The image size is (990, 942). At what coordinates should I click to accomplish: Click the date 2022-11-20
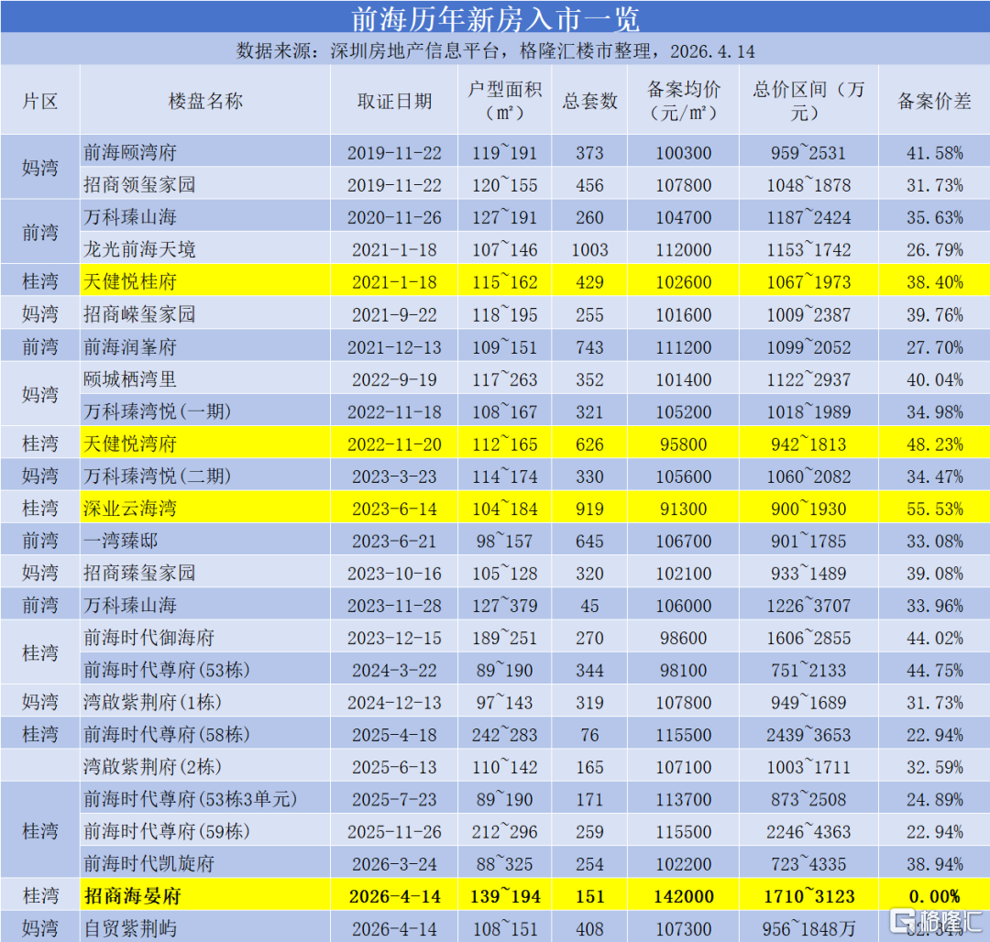click(x=394, y=444)
